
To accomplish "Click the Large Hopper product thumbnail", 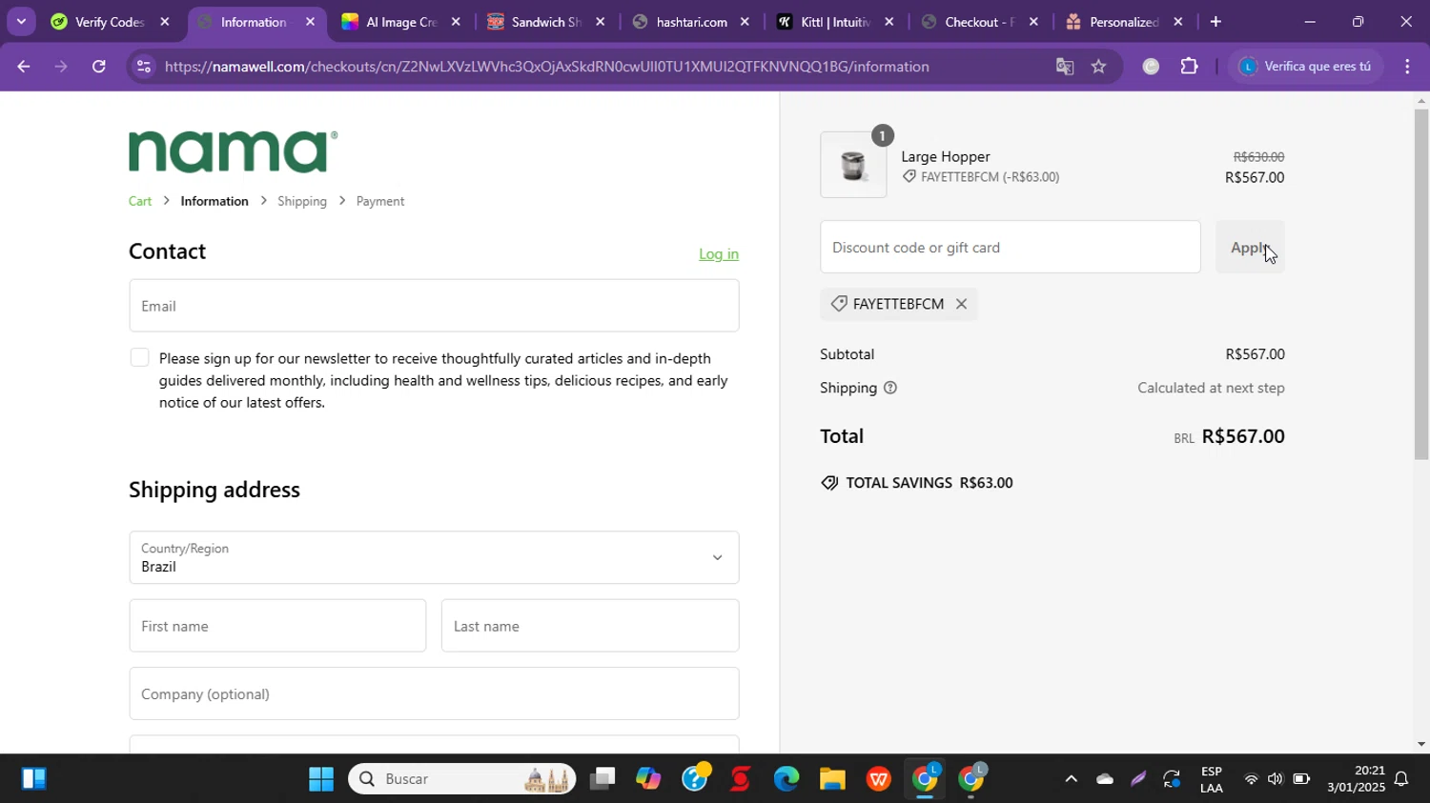I will [853, 165].
